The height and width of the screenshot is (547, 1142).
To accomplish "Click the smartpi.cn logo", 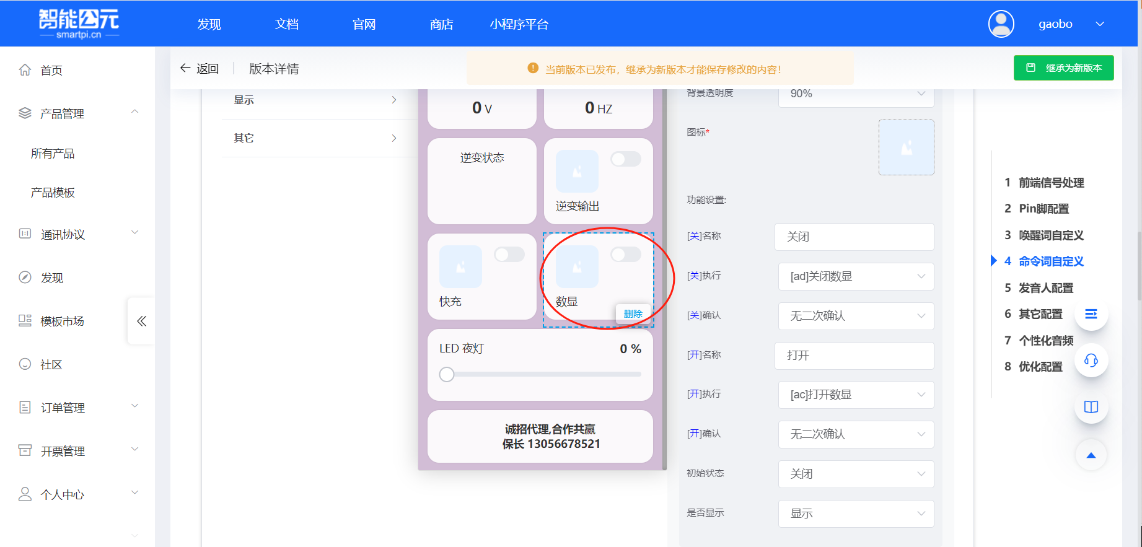I will point(79,24).
